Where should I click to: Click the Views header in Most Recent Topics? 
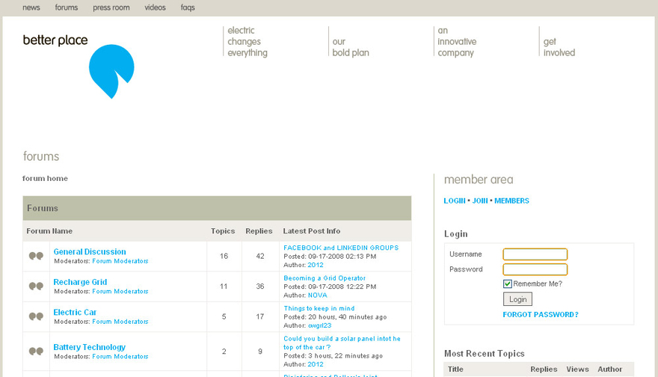tap(577, 369)
